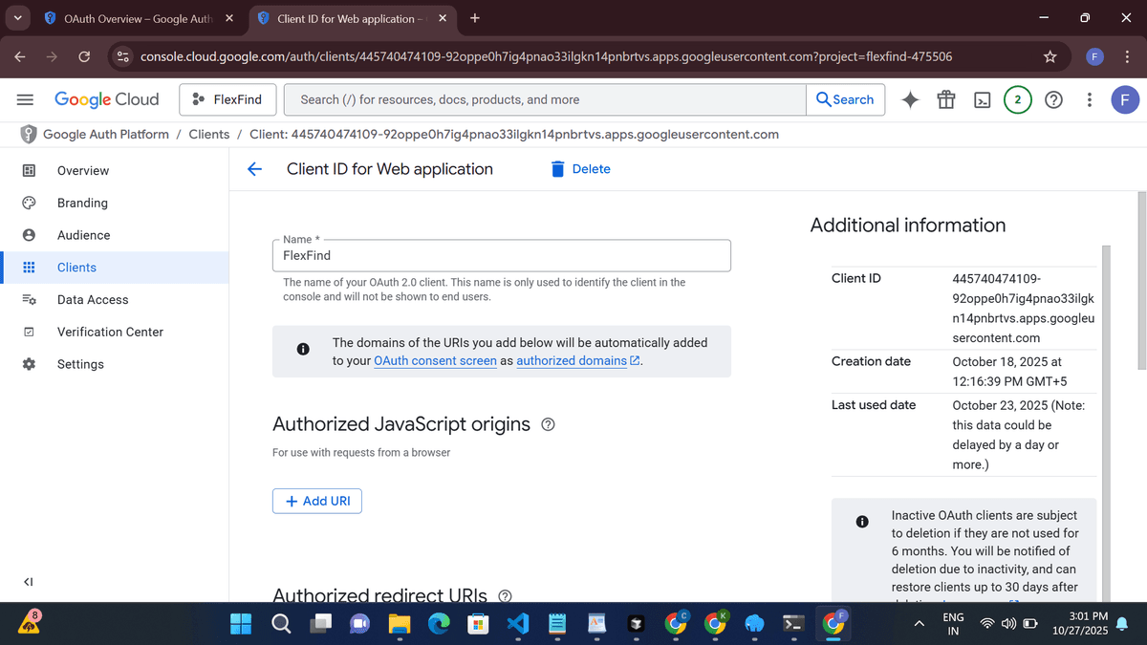Open Windows taskbar search
Image resolution: width=1147 pixels, height=645 pixels.
[x=281, y=623]
